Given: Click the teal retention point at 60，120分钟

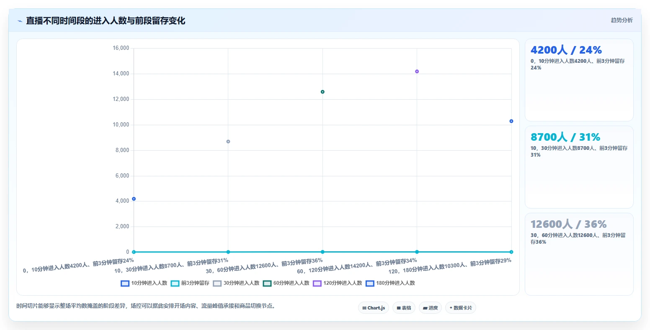Looking at the screenshot, I should [417, 252].
